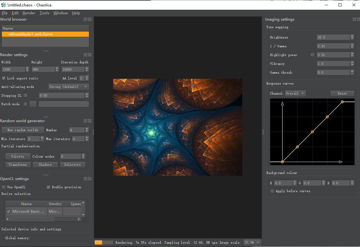The height and width of the screenshot is (247, 360).
Task: Close the Imaging settings panel
Action: 358,19
